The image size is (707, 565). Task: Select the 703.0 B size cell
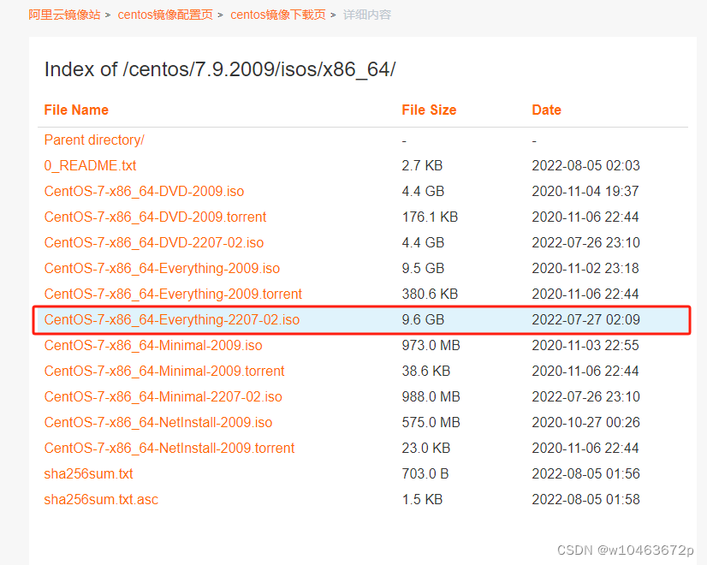coord(425,474)
